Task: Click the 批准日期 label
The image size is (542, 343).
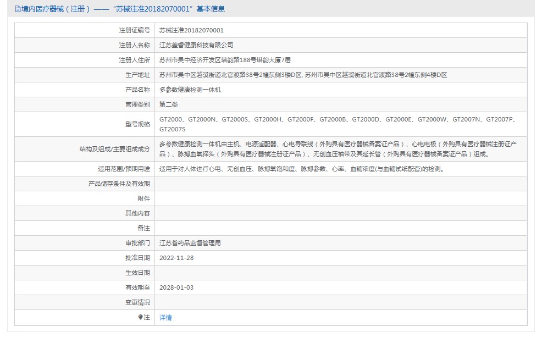Action: [x=137, y=258]
